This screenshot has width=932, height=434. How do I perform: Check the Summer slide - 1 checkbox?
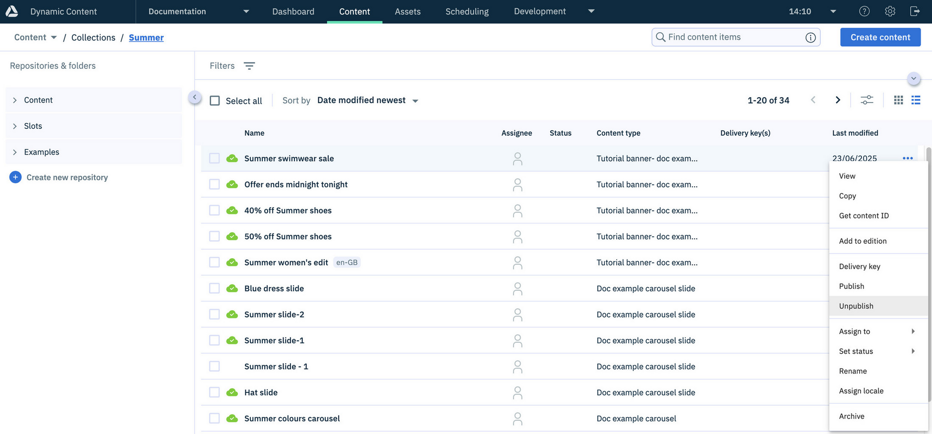[x=214, y=367]
